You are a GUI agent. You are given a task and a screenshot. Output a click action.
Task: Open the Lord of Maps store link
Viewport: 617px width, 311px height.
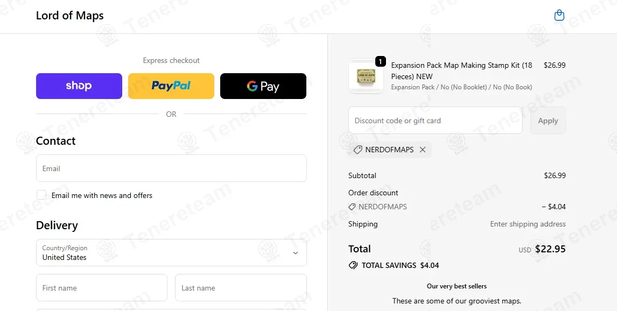69,15
